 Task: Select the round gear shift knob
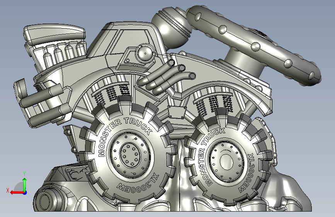(172, 27)
